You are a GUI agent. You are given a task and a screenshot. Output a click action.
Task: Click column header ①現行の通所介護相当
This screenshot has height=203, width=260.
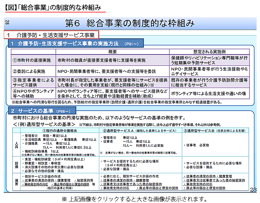60,131
